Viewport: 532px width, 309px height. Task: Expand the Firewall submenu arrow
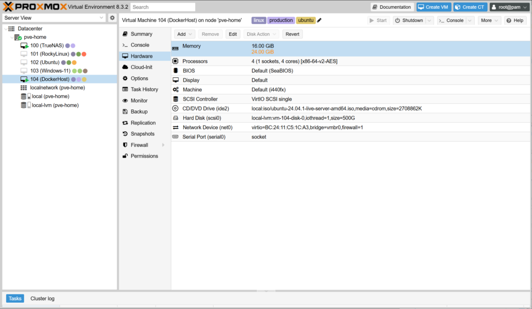click(163, 145)
